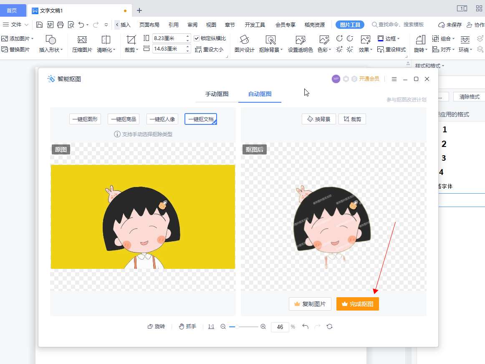Click 完成抠图 finish cutout button

(x=358, y=304)
